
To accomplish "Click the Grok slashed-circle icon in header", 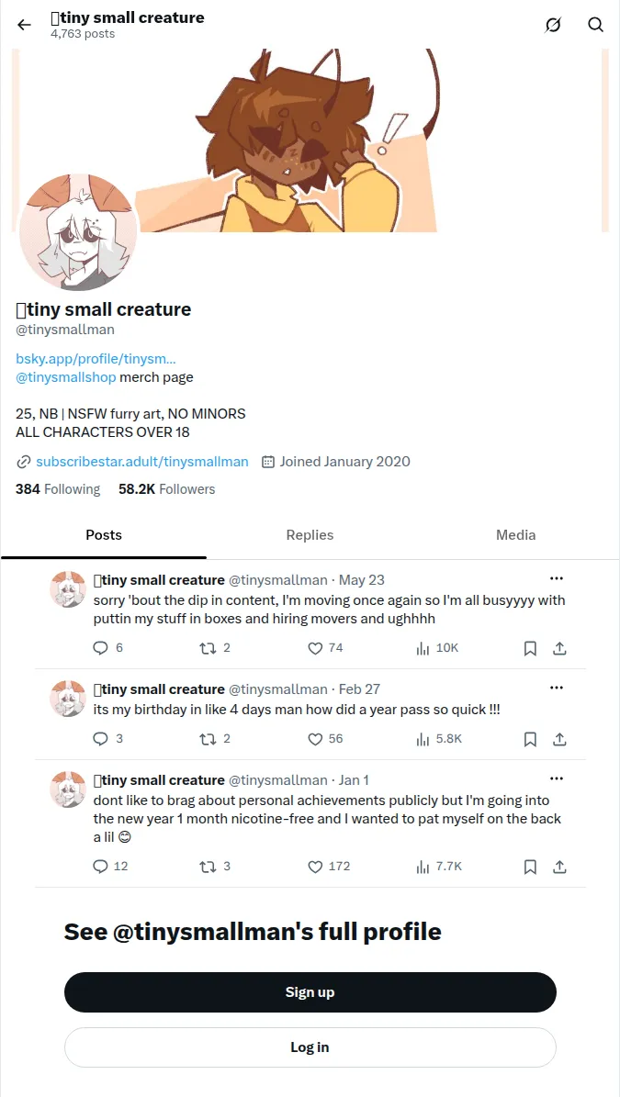I will [x=553, y=25].
